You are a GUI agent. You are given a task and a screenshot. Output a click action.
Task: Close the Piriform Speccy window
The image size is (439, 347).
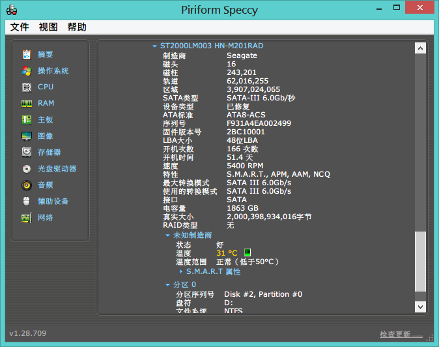pyautogui.click(x=419, y=7)
